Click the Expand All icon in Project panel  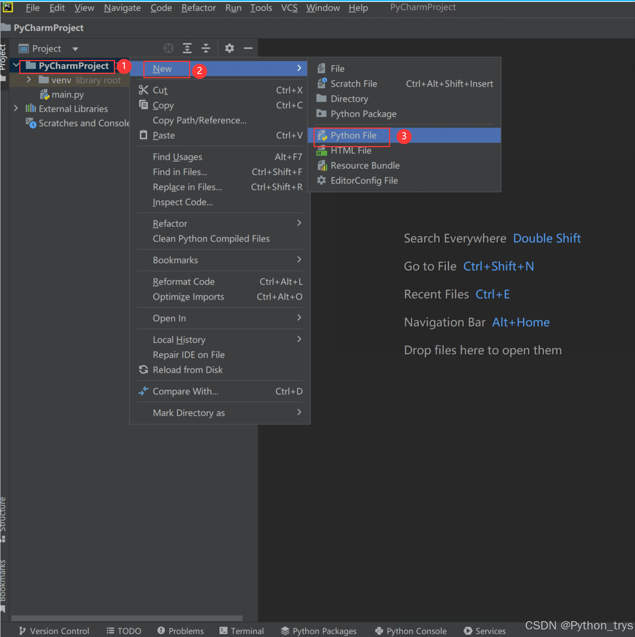(187, 48)
